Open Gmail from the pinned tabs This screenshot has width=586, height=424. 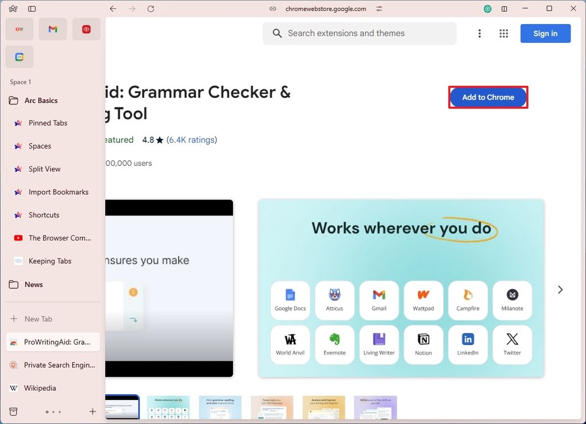pyautogui.click(x=53, y=29)
